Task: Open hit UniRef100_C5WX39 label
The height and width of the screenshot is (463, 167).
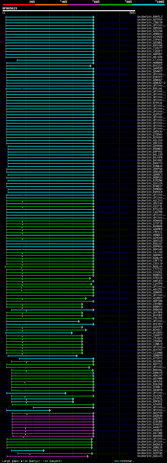Action: tap(150, 23)
